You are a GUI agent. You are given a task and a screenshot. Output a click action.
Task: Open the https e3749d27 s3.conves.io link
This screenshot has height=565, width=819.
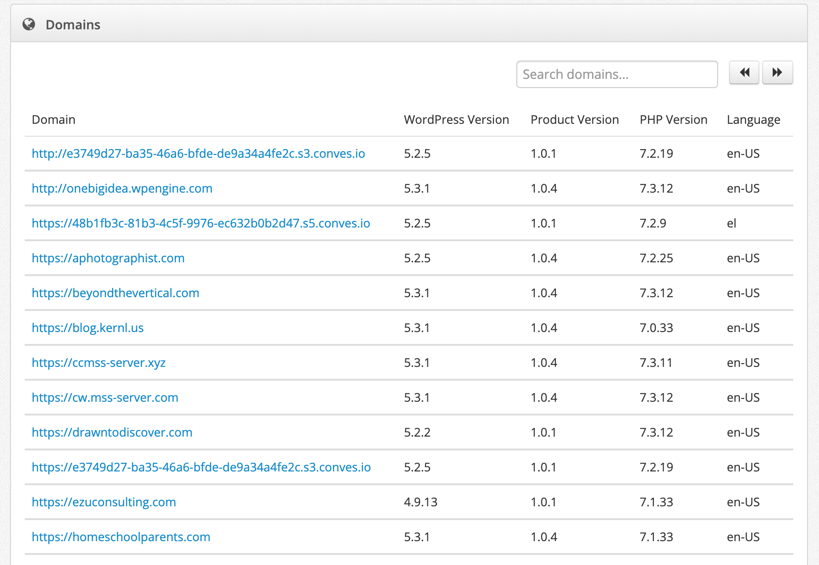(201, 467)
